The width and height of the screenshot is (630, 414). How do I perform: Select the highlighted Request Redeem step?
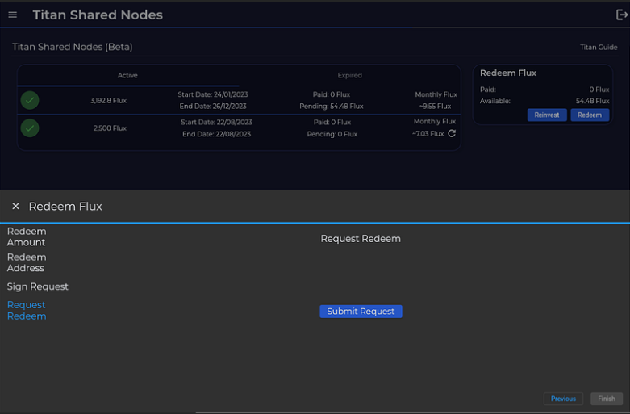coord(27,311)
